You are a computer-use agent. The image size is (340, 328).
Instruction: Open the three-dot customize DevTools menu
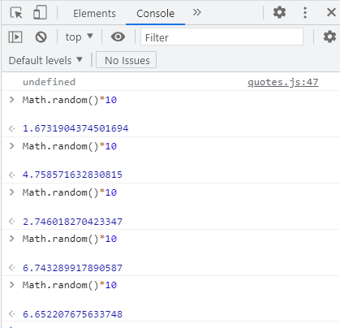click(305, 12)
